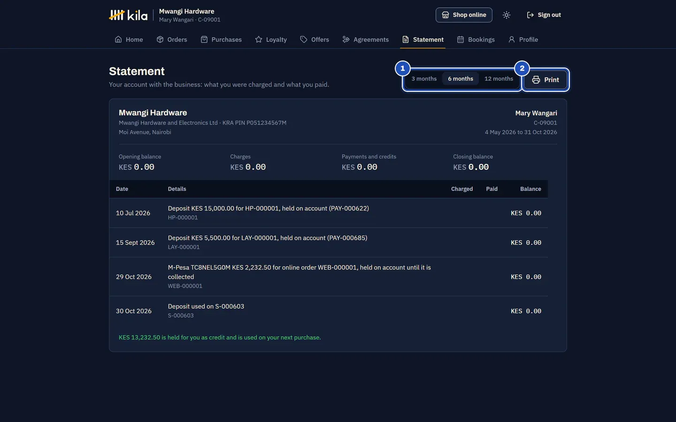Go to the Profile tab
Image resolution: width=676 pixels, height=422 pixels.
click(523, 39)
